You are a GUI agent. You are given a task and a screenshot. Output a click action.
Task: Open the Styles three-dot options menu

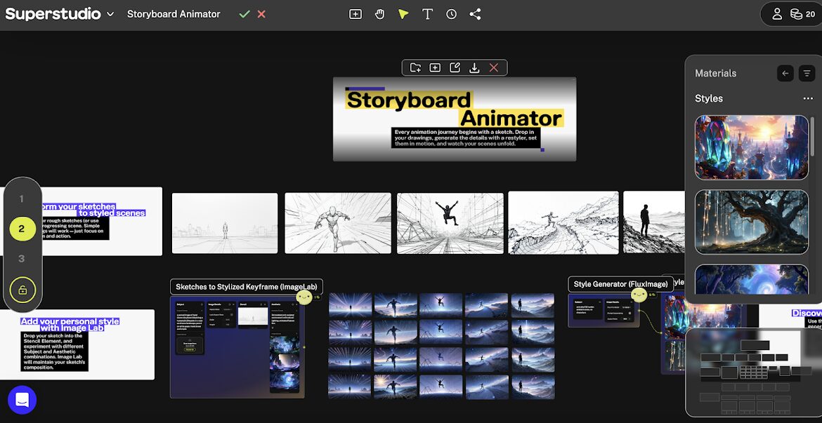point(808,99)
